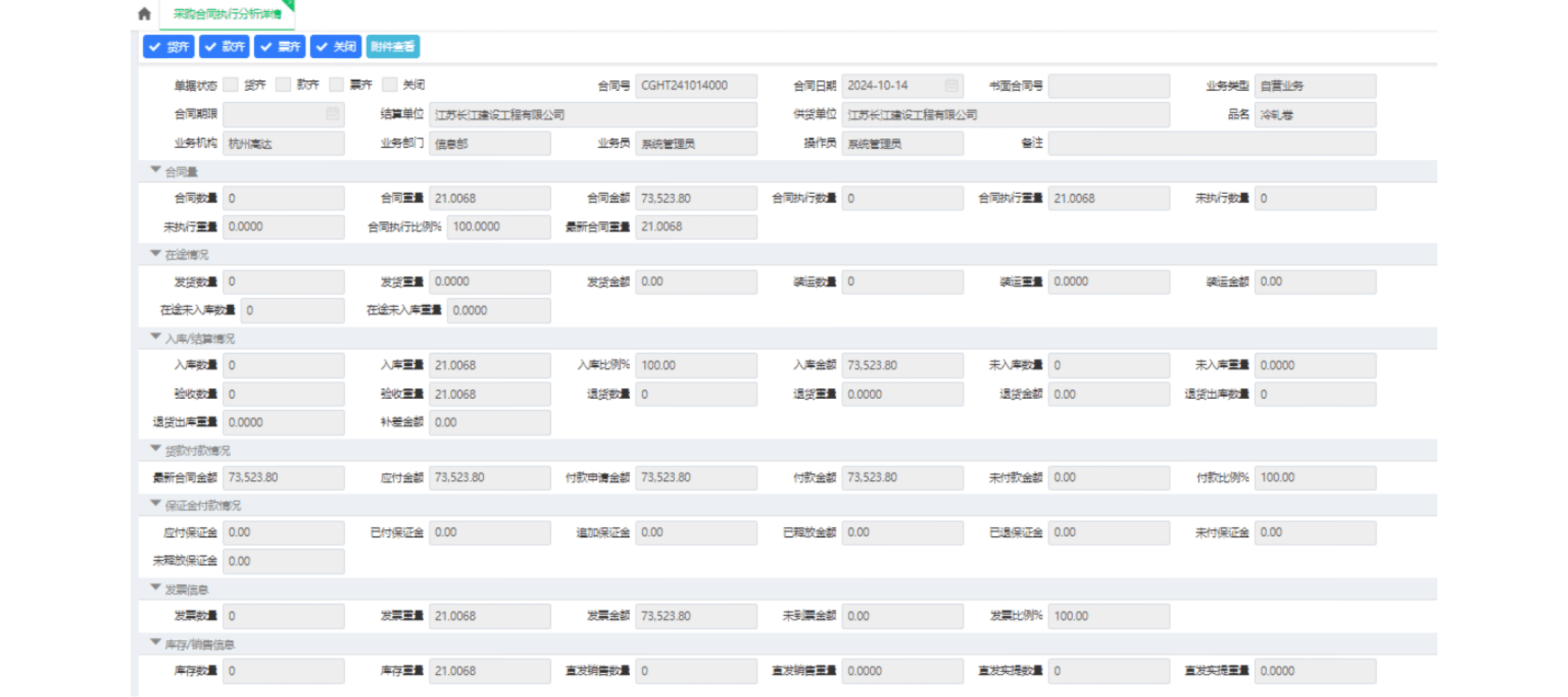Click the blue 票齐 checkmark button

(280, 46)
